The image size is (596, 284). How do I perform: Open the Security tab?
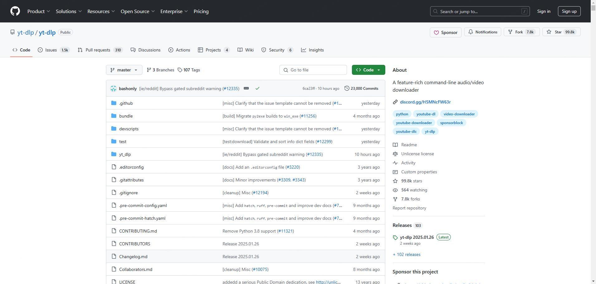click(277, 50)
